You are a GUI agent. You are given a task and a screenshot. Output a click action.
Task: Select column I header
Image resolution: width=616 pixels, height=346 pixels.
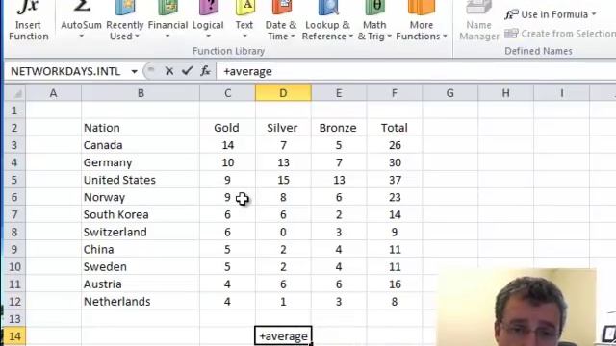(561, 93)
